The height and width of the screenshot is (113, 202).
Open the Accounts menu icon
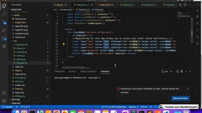click(4, 93)
